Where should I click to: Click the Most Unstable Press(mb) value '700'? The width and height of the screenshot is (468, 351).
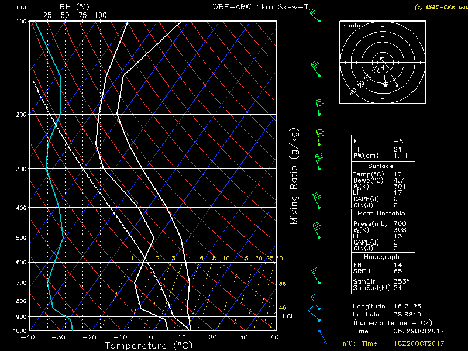(x=400, y=223)
